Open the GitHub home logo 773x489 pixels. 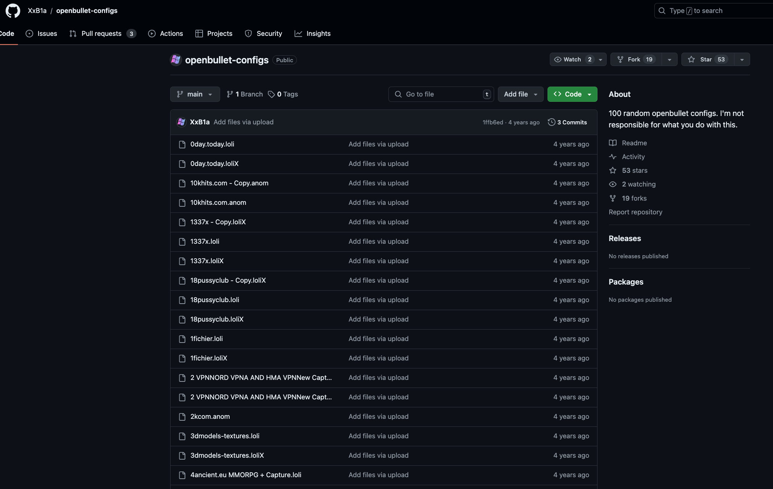pyautogui.click(x=13, y=11)
